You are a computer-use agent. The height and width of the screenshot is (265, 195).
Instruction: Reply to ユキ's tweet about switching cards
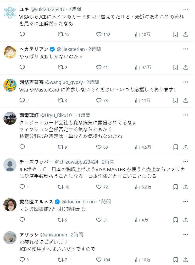[x=22, y=34]
